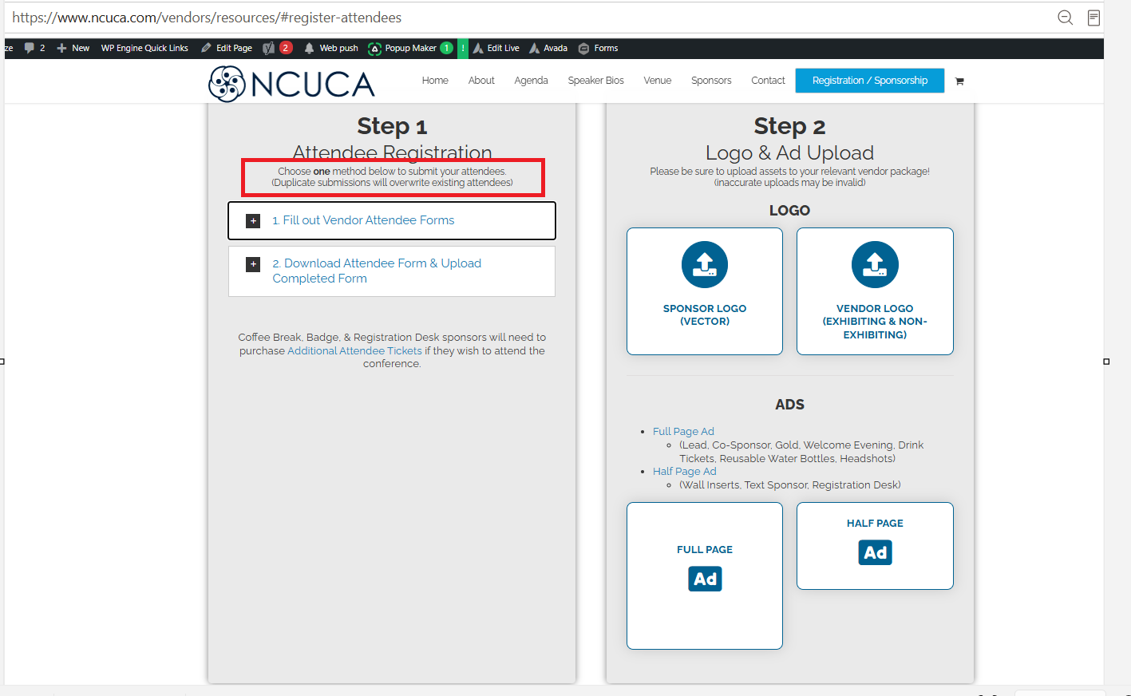Image resolution: width=1131 pixels, height=696 pixels.
Task: Click the browser zoom out magnifier icon
Action: click(x=1065, y=18)
